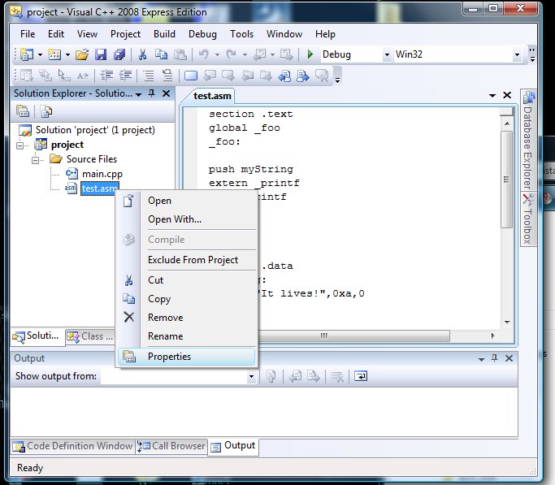Click the Open File folder icon

pyautogui.click(x=81, y=55)
